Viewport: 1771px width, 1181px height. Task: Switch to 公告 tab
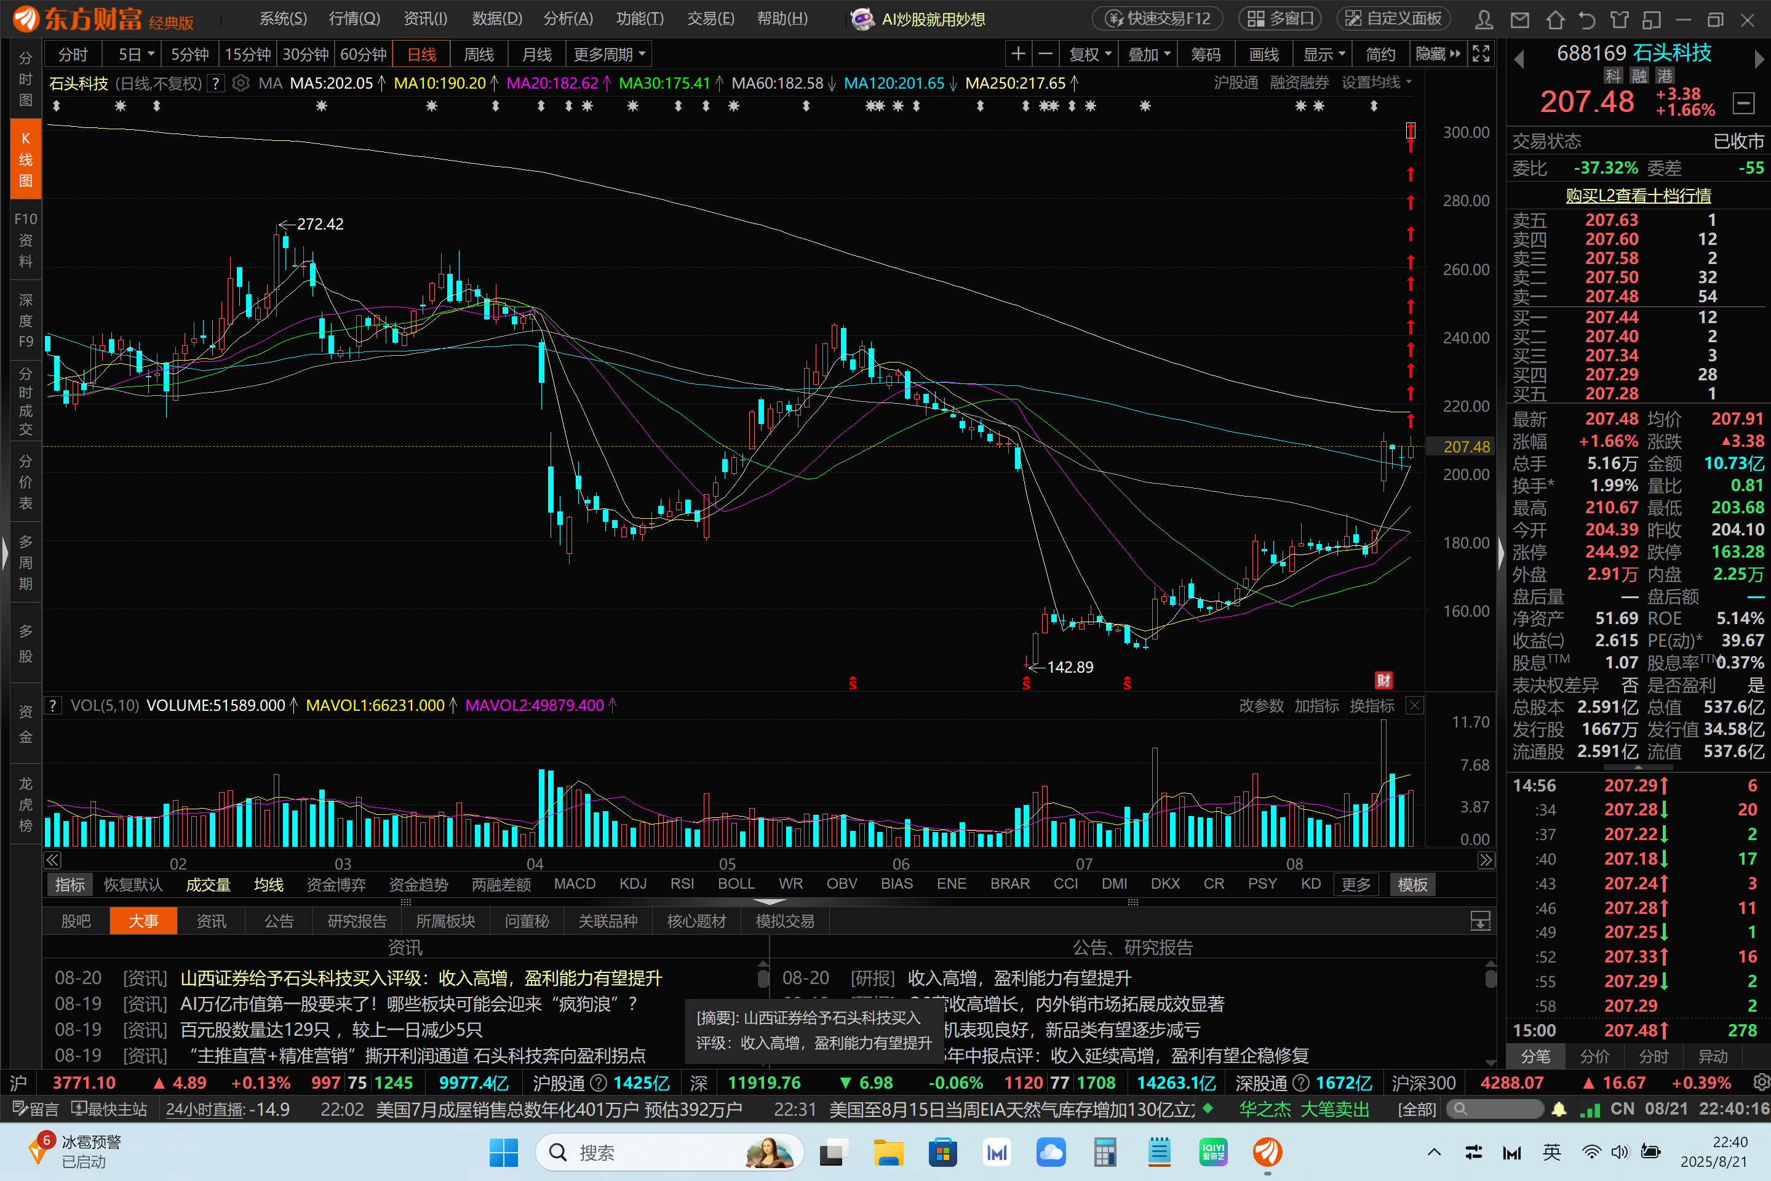point(279,921)
